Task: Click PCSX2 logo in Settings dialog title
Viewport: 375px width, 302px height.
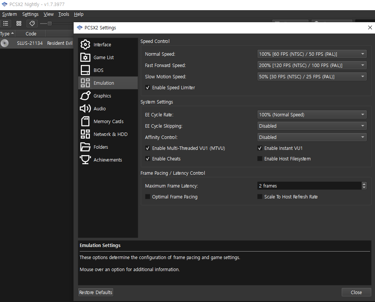Action: (x=80, y=27)
